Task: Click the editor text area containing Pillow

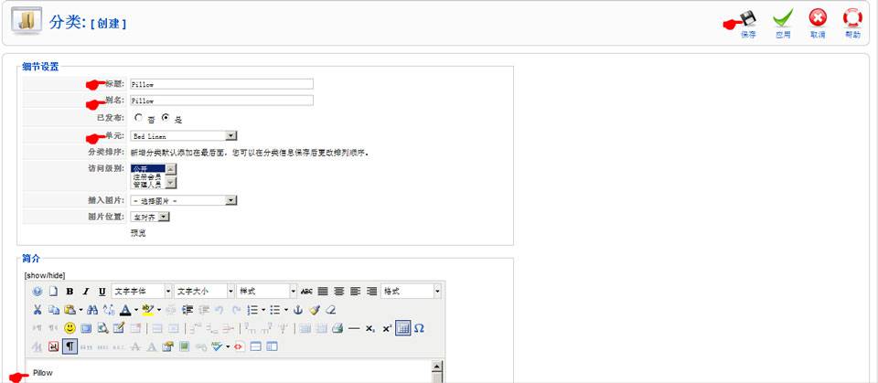Action: (x=229, y=372)
